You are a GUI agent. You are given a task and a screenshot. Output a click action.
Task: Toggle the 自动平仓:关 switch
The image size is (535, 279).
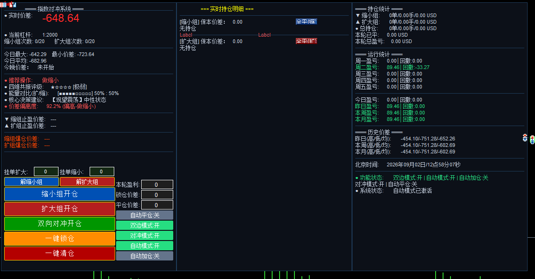pos(145,215)
